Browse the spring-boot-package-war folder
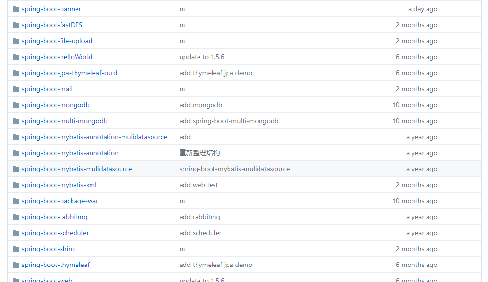488x282 pixels. [x=60, y=201]
